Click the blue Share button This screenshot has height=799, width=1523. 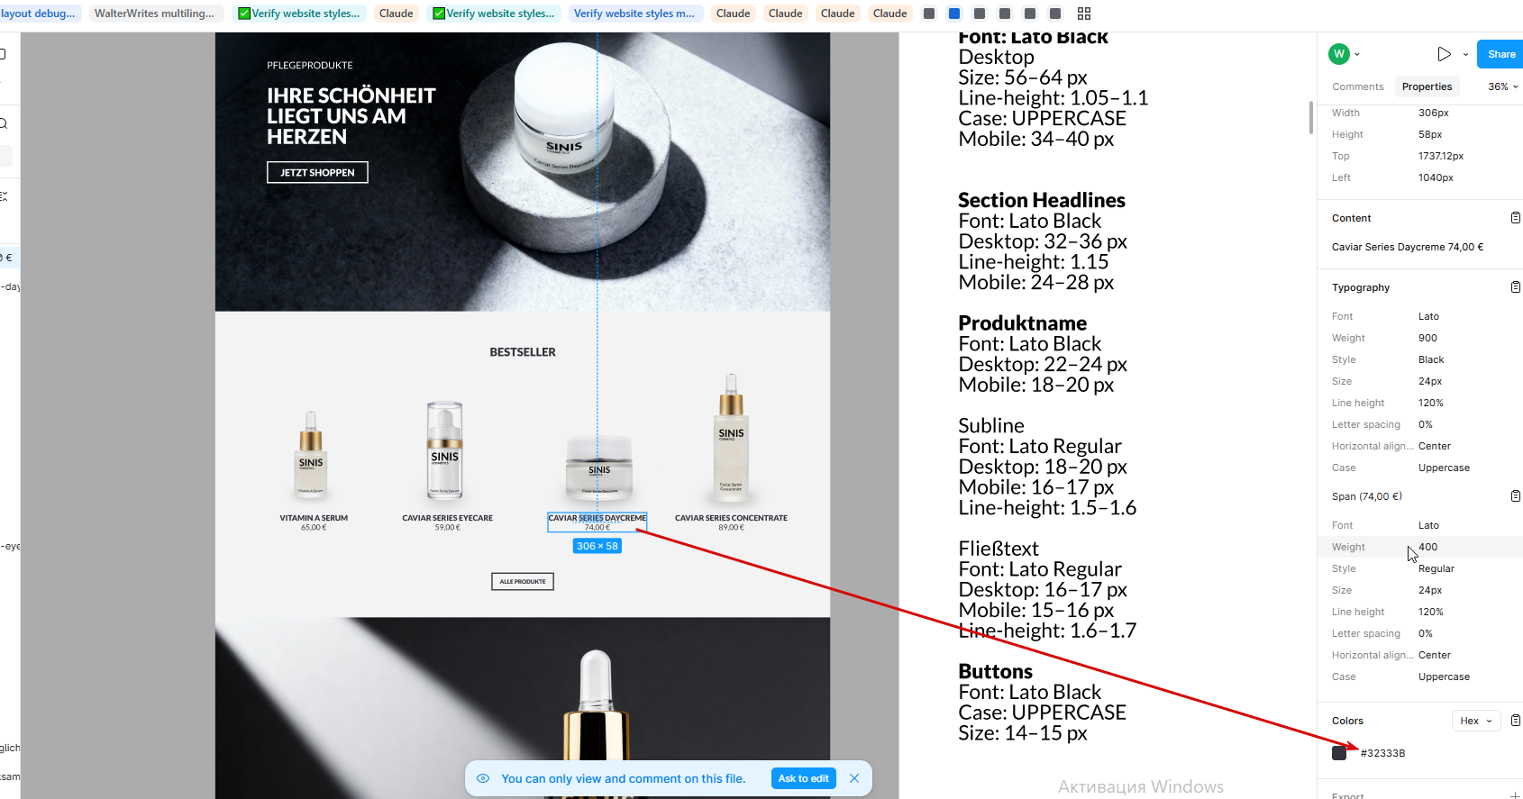coord(1500,54)
